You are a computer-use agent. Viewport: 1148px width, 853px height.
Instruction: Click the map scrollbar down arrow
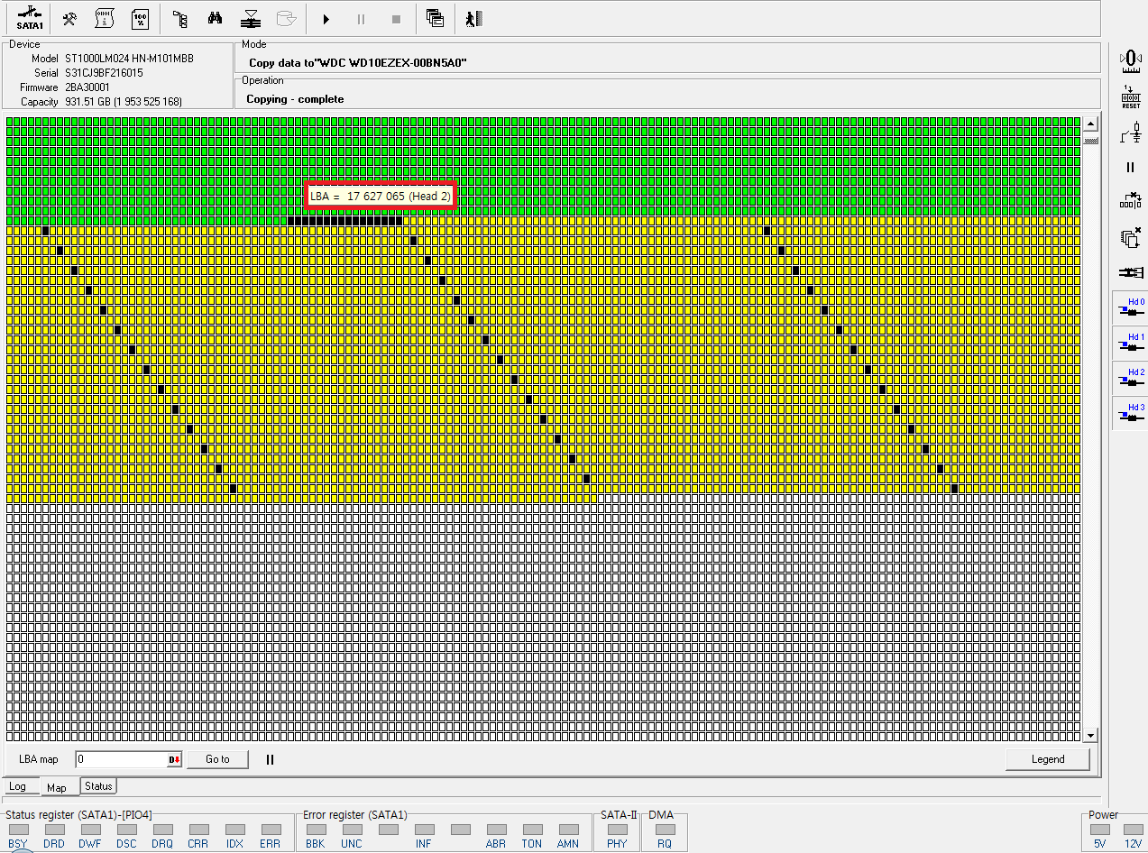click(1090, 736)
